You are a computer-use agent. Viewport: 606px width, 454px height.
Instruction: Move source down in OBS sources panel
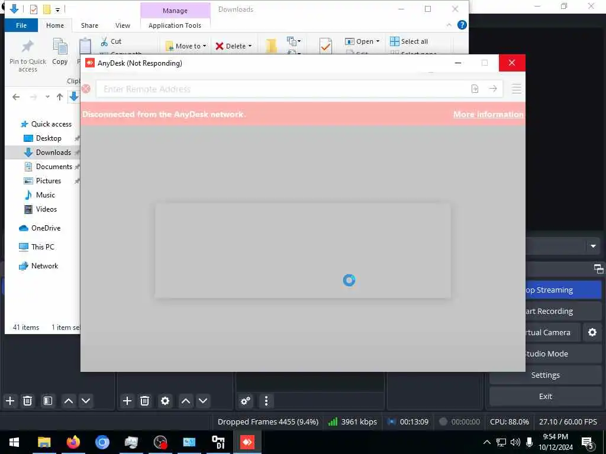(203, 401)
